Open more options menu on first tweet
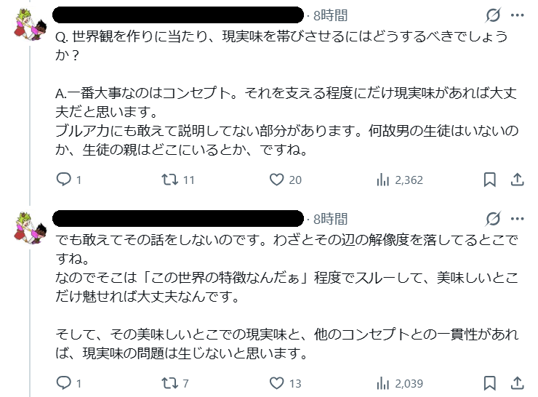This screenshot has height=397, width=538. pos(517,15)
